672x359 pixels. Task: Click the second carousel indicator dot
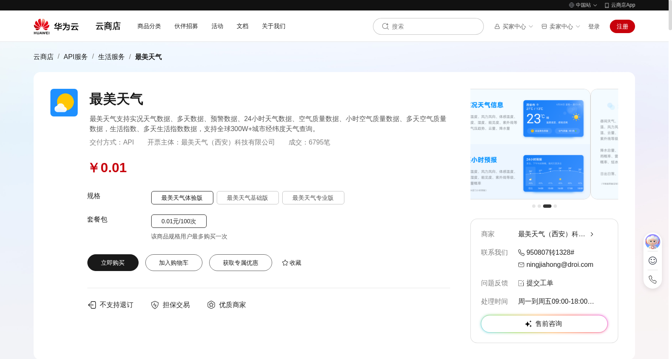click(x=539, y=206)
